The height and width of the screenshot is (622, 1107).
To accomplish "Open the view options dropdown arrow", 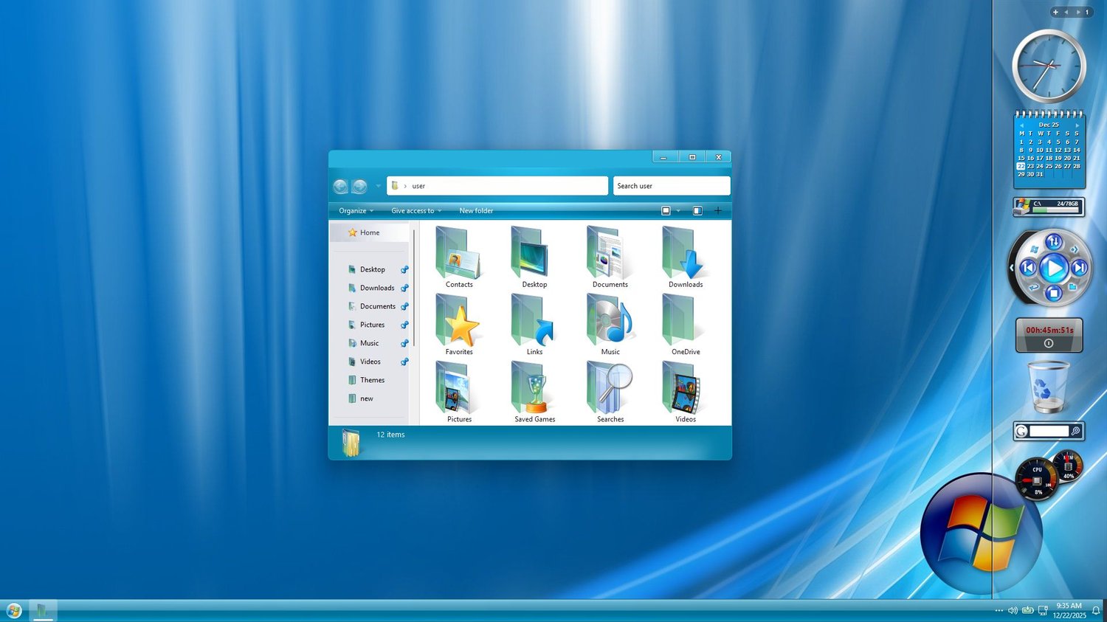I will [678, 211].
